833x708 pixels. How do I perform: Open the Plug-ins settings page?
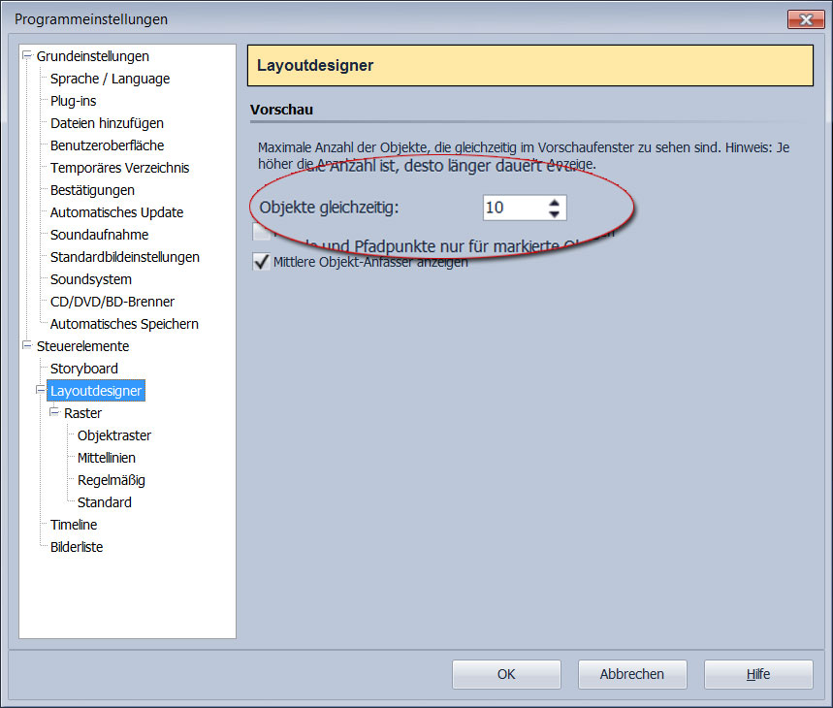pos(73,101)
